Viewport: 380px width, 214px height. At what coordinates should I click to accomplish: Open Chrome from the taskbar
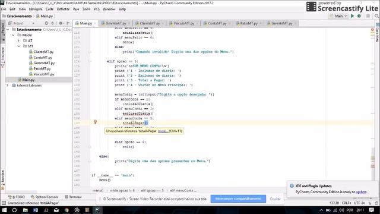click(x=66, y=210)
